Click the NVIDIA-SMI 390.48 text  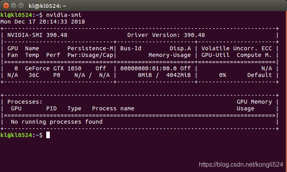point(37,35)
